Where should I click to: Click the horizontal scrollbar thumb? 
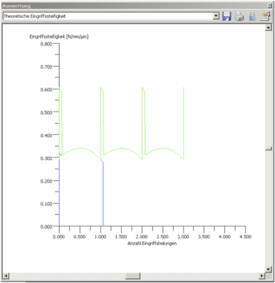pos(133,276)
